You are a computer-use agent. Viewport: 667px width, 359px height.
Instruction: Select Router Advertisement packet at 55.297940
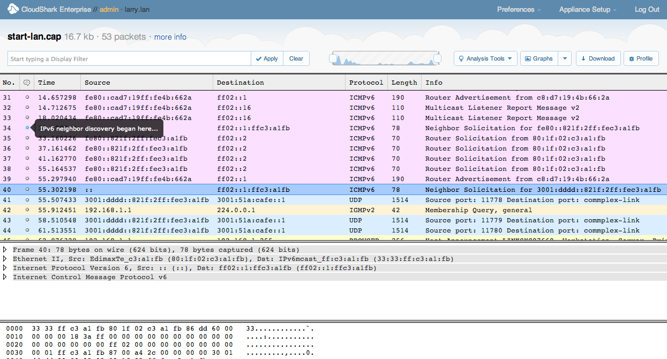click(x=333, y=179)
